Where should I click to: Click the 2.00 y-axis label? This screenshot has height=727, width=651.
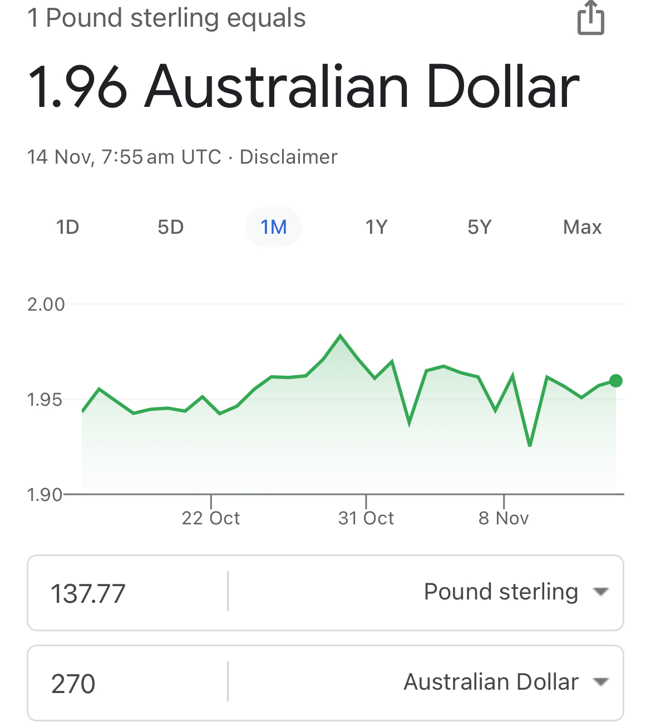point(46,304)
